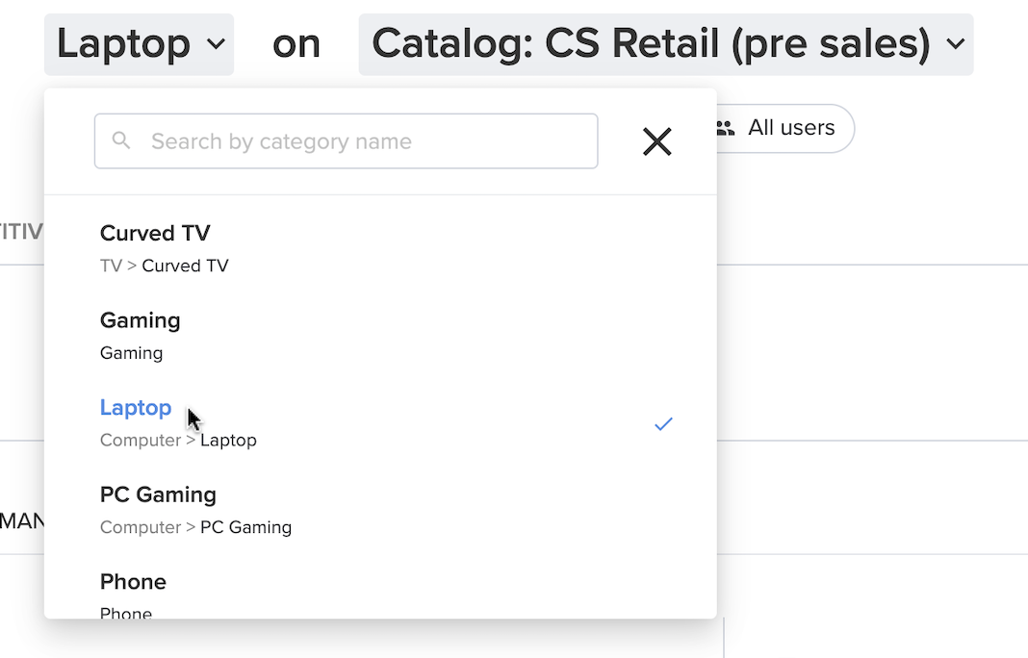Click the chevron on the Catalog selector

(954, 43)
